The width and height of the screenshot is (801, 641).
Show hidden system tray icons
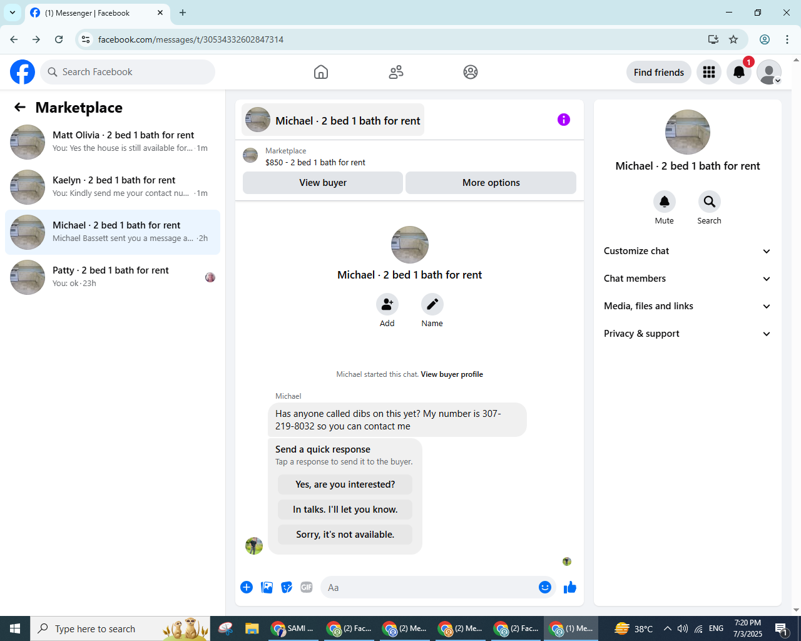pos(667,628)
